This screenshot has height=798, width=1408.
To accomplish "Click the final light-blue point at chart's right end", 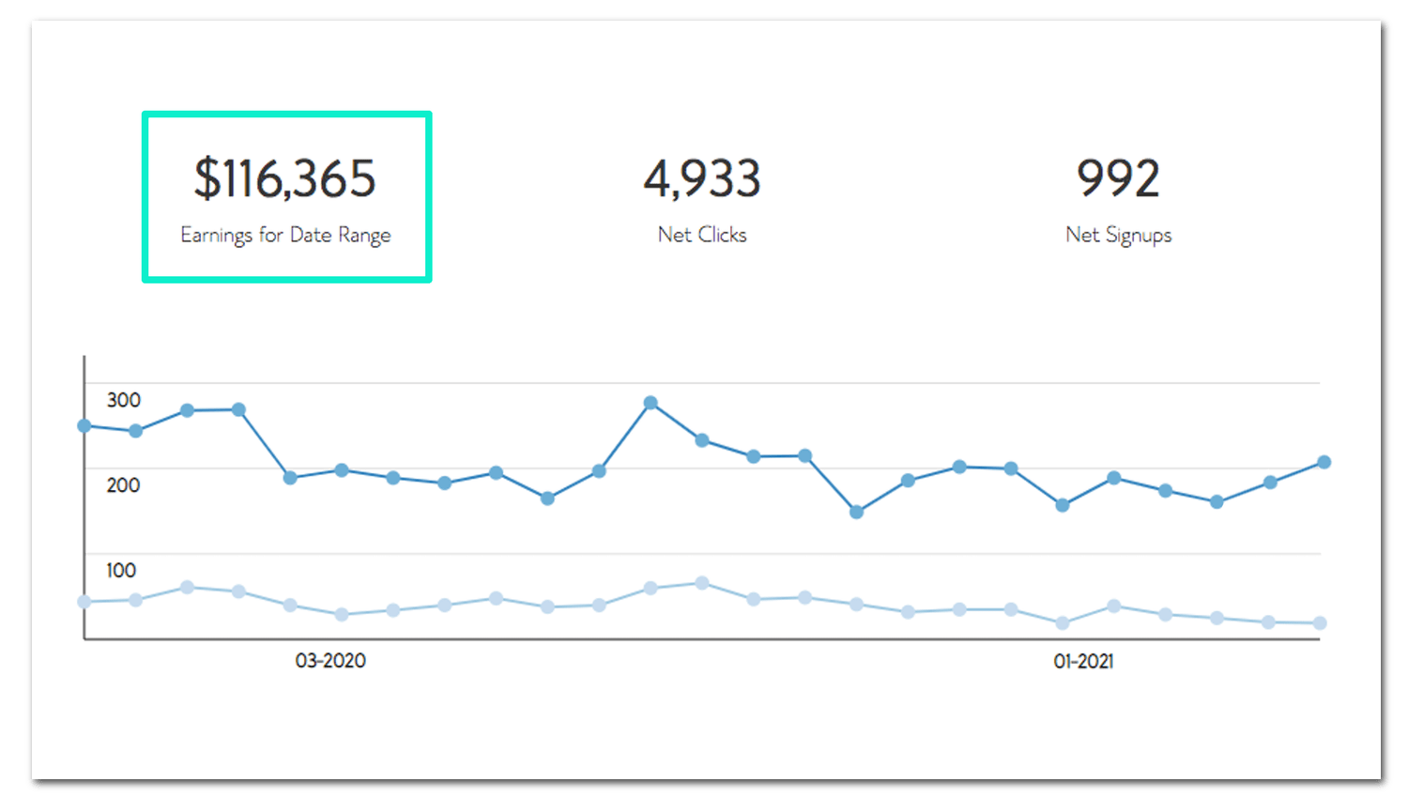I will point(1320,623).
